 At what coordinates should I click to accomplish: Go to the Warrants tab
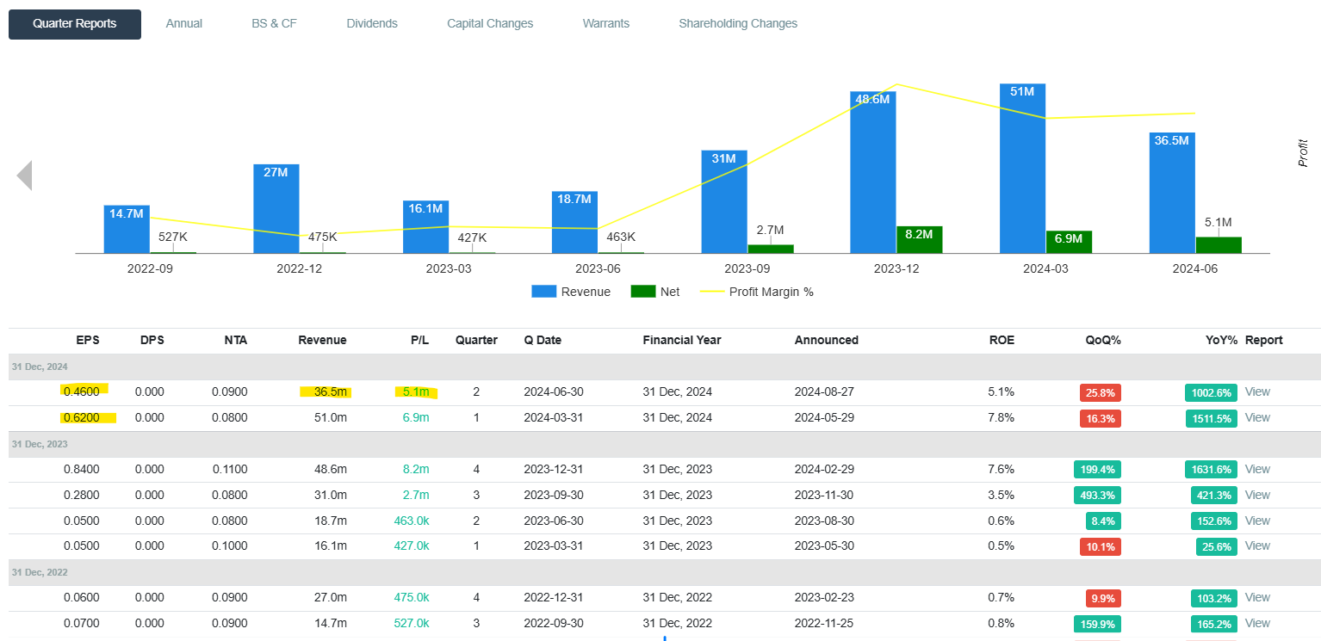[606, 24]
